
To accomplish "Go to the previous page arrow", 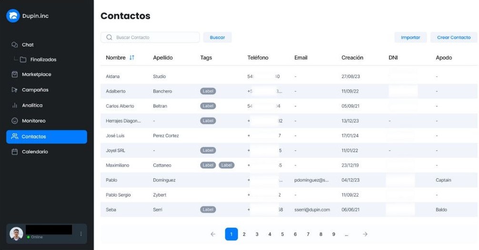I will (213, 234).
